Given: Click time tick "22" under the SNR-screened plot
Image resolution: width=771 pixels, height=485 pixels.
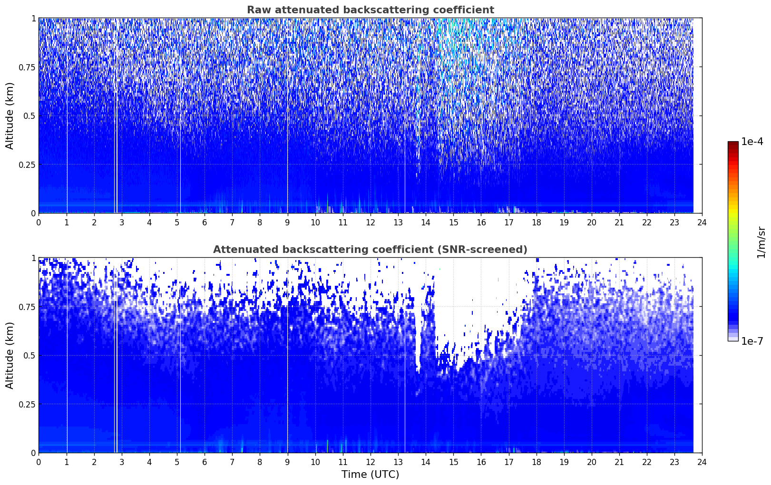Looking at the screenshot, I should 647,462.
